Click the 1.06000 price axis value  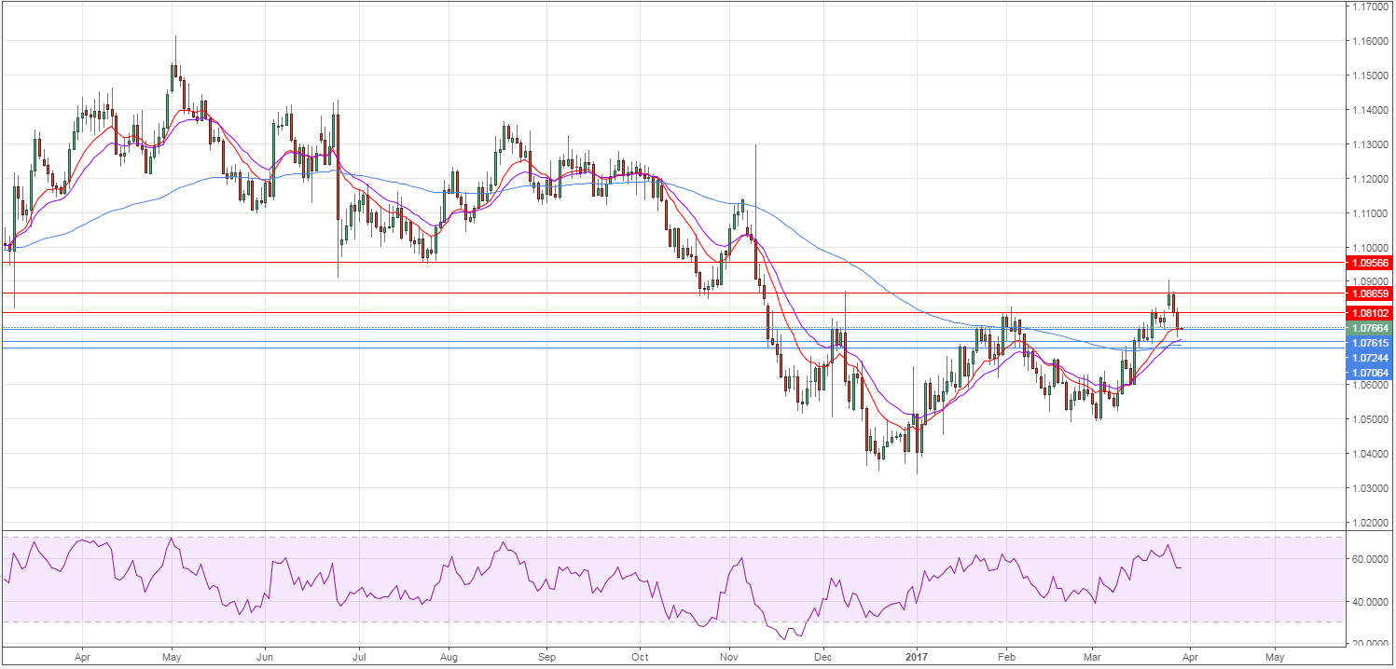[x=1372, y=385]
